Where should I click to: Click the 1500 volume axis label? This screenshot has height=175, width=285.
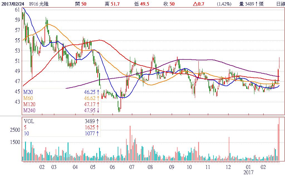15,142
